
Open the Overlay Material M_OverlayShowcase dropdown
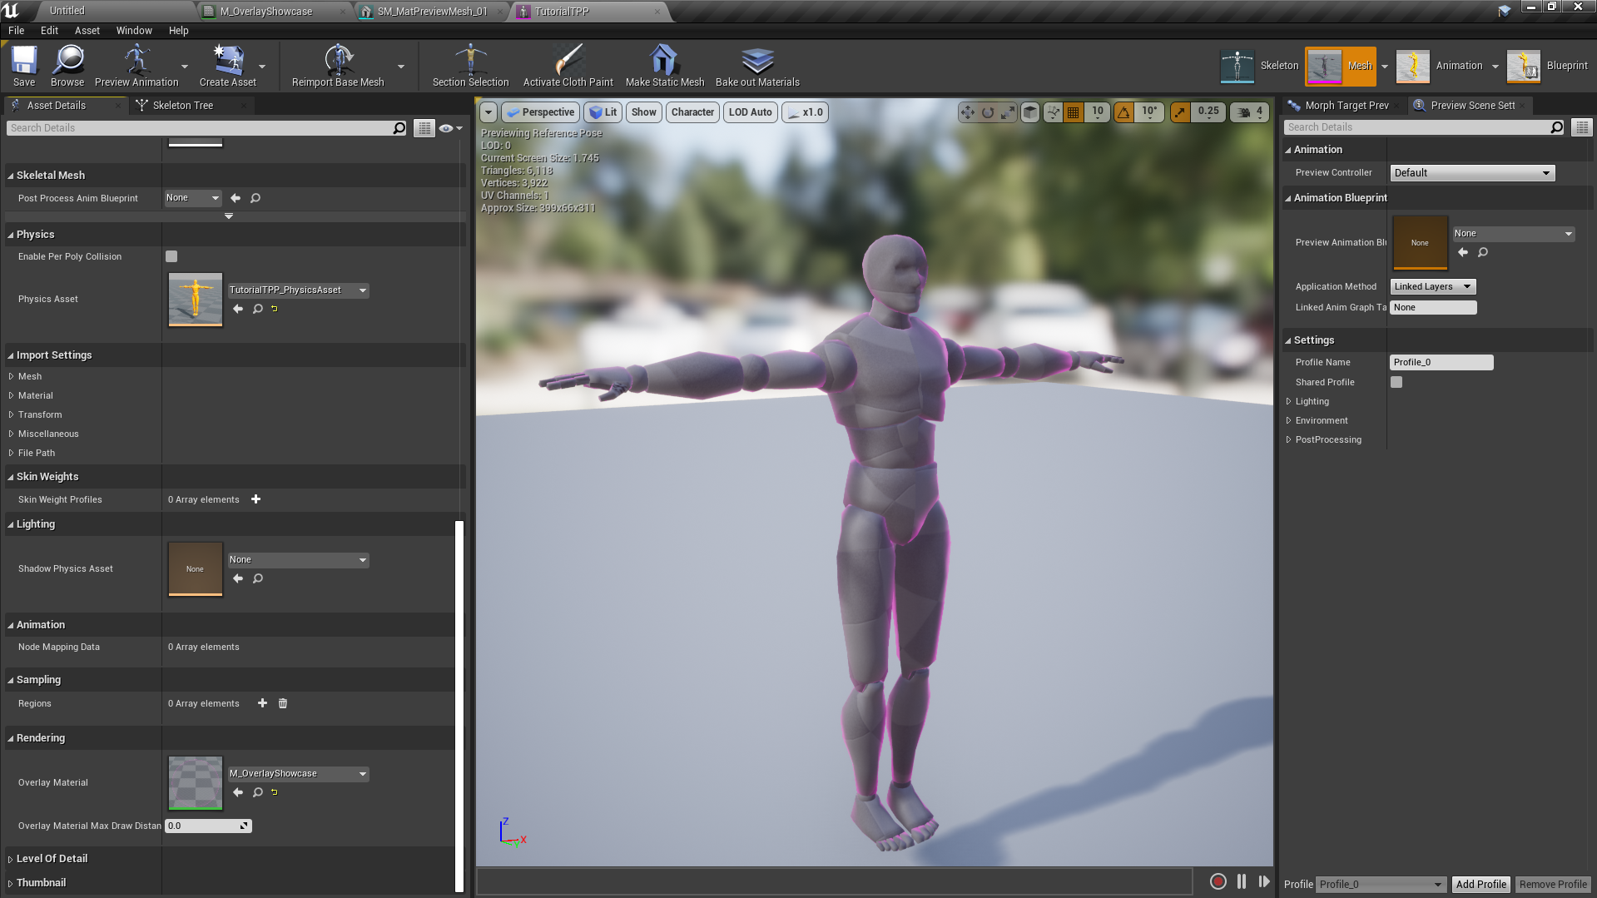[x=298, y=774]
